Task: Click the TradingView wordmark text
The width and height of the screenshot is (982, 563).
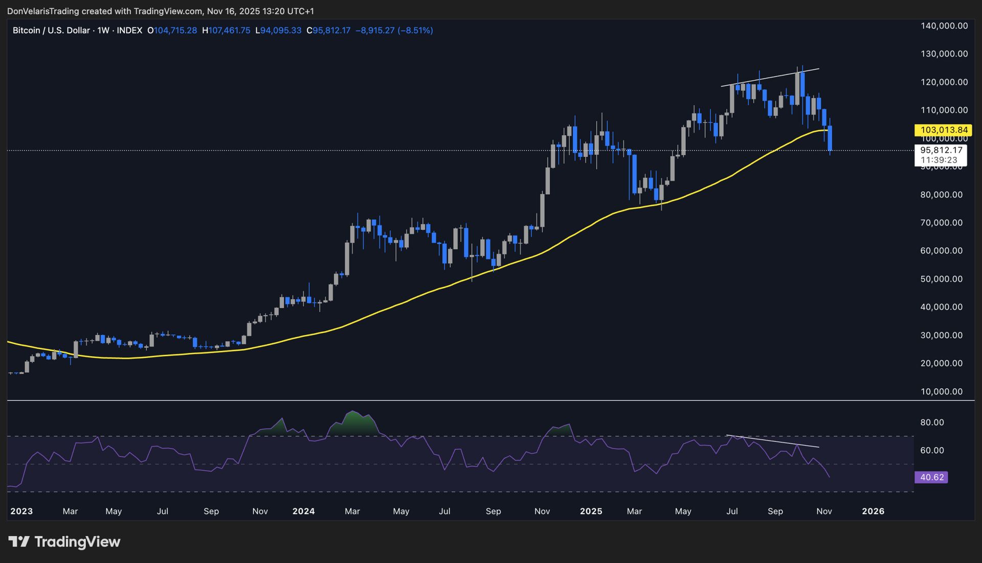Action: [x=77, y=542]
